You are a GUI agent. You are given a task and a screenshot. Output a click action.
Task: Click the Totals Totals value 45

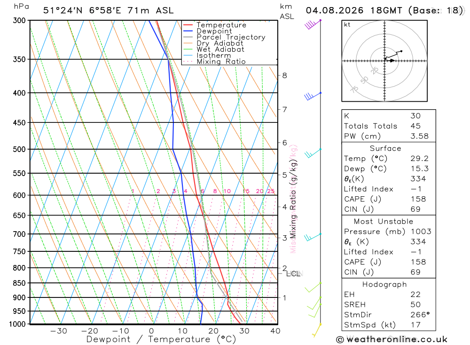tap(415, 126)
